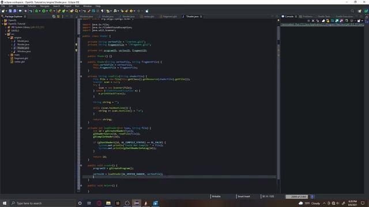Close the Shader.java editor tab
Screen dimensions: 369x207
coord(201,17)
